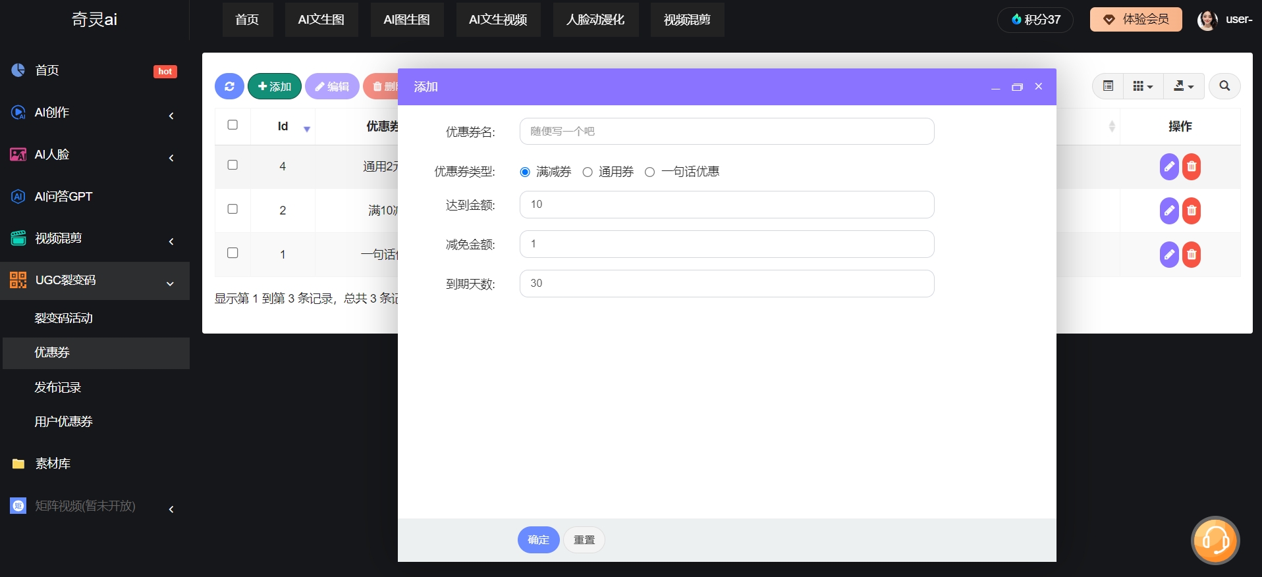Click the user avatar picture

[1207, 20]
